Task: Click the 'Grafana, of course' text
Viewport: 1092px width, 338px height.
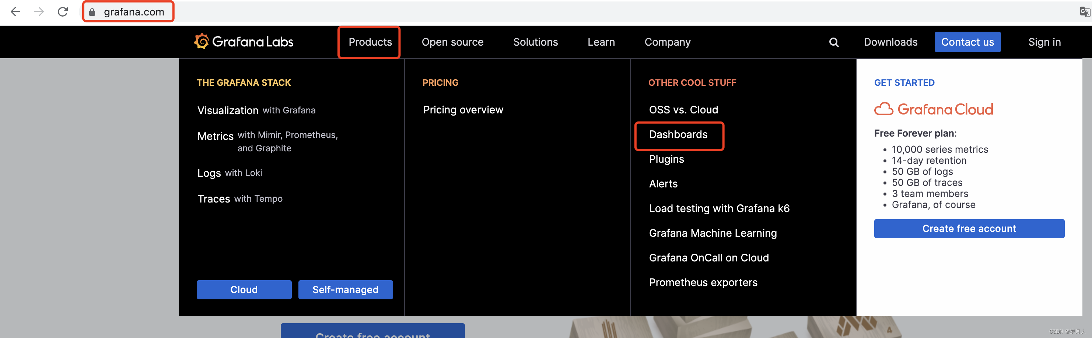Action: click(934, 205)
